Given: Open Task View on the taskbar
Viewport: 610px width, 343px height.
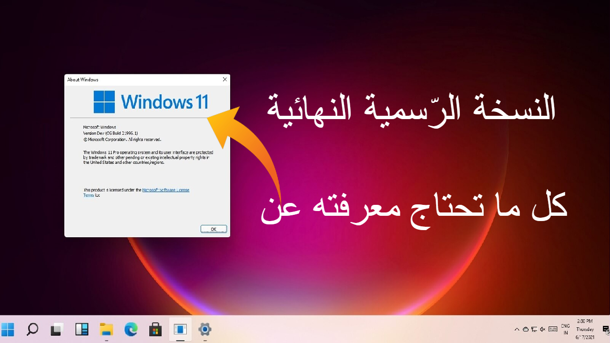Looking at the screenshot, I should 57,329.
